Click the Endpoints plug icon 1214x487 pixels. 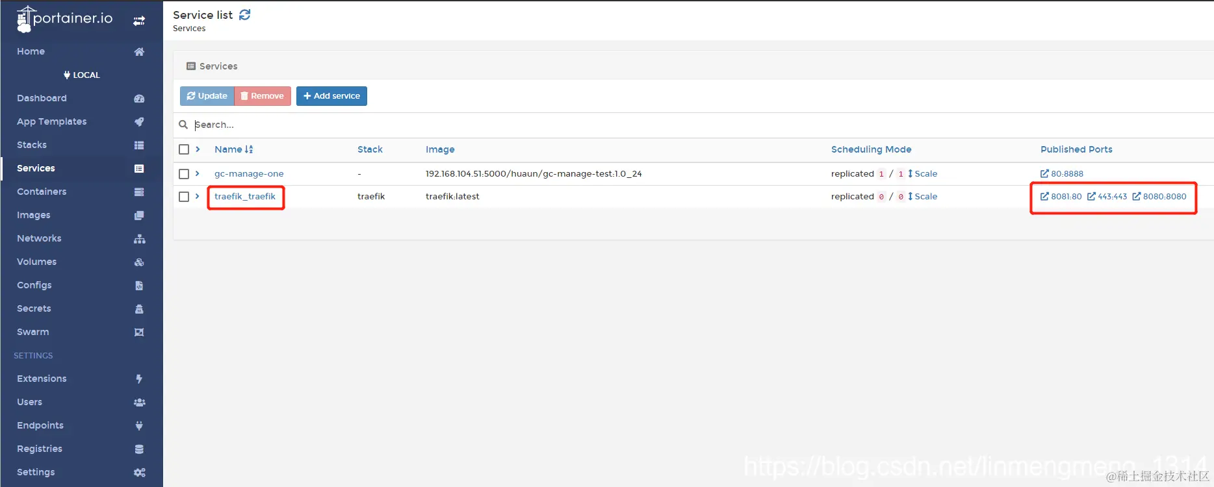(139, 425)
